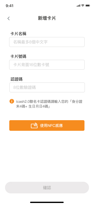Focus the 卡片背面16位數卡號 number field
The height and width of the screenshot is (205, 94).
point(47,65)
